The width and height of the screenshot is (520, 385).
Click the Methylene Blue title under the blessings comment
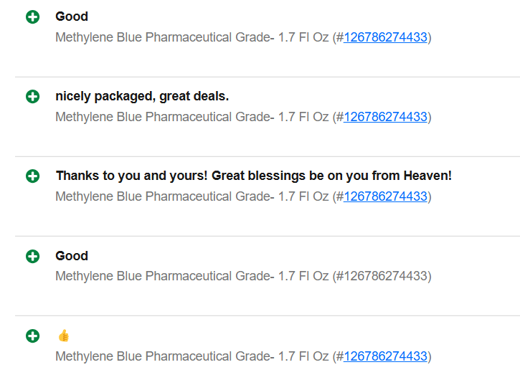click(x=192, y=196)
